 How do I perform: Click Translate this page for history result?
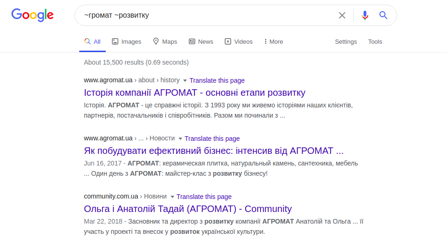pos(217,80)
